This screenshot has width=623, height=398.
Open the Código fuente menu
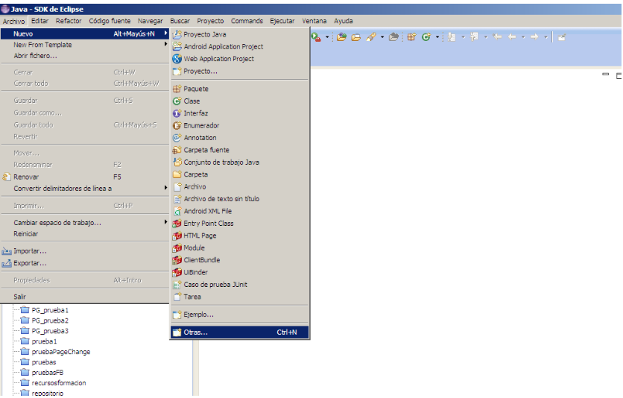click(x=110, y=21)
